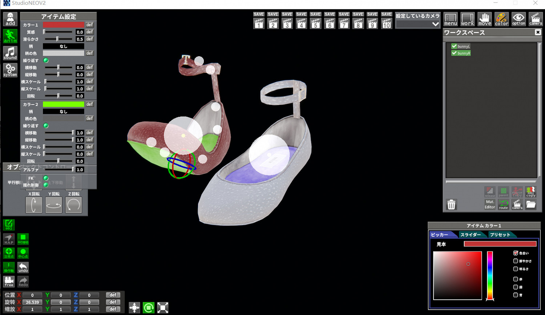Click the undo arrow icon
Viewport: 545px width, 315px height.
(x=23, y=267)
